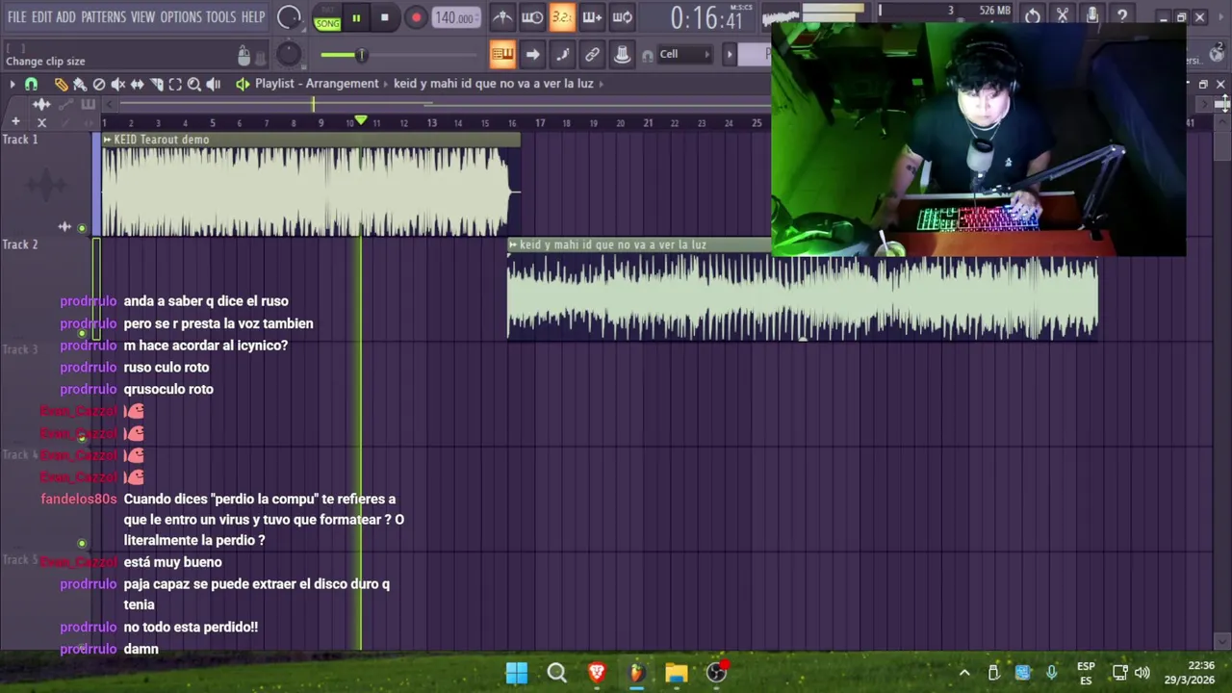
Task: Click the main pitch knob
Action: [289, 55]
